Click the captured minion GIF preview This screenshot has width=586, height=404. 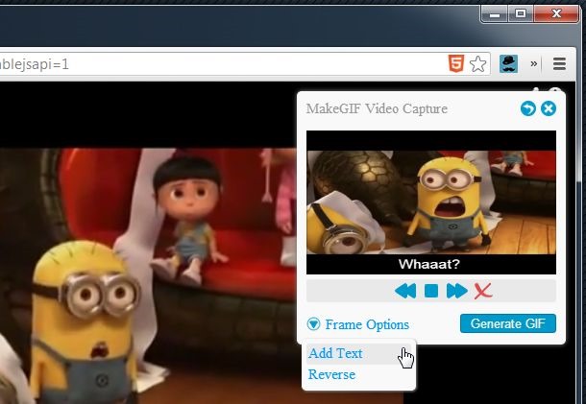431,202
